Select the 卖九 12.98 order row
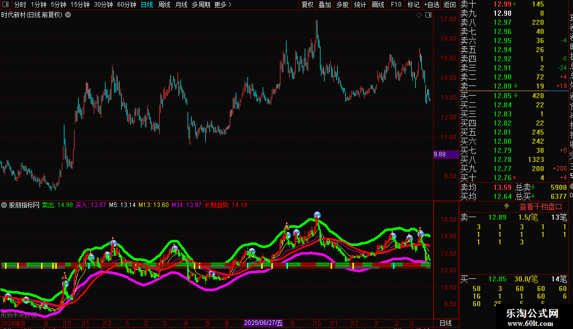 [x=514, y=14]
